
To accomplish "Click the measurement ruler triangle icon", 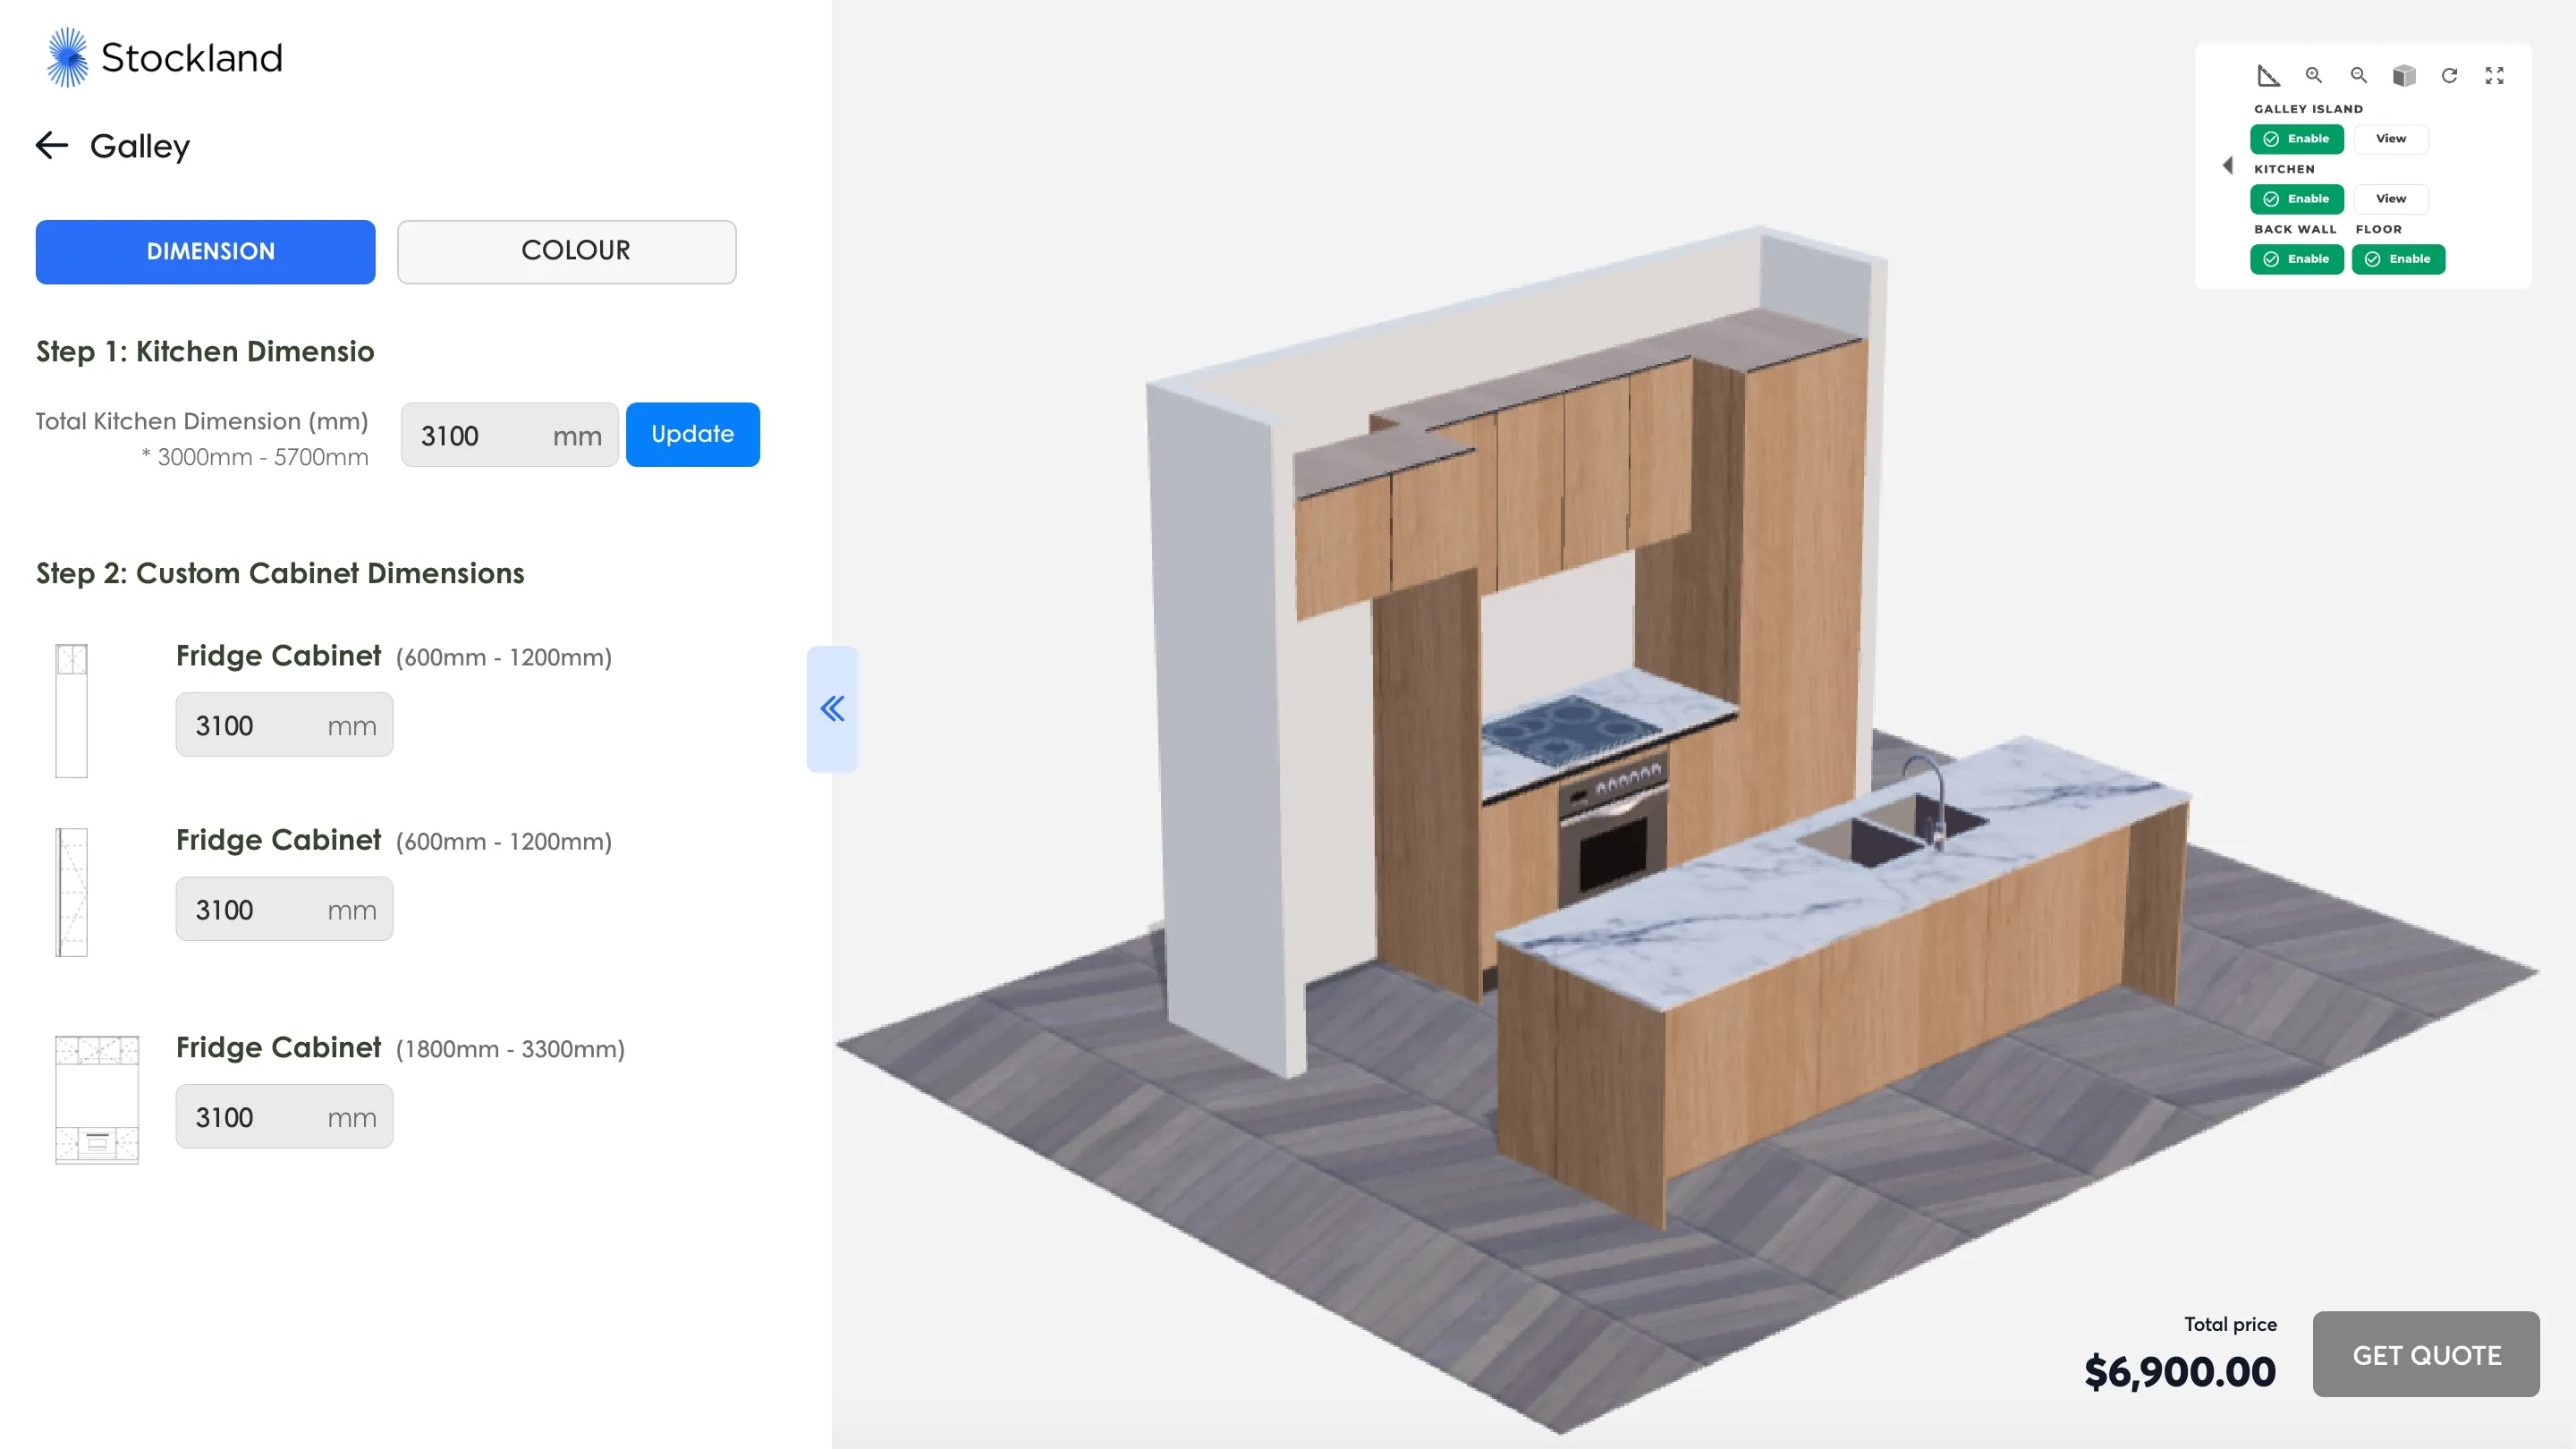I will (2267, 76).
